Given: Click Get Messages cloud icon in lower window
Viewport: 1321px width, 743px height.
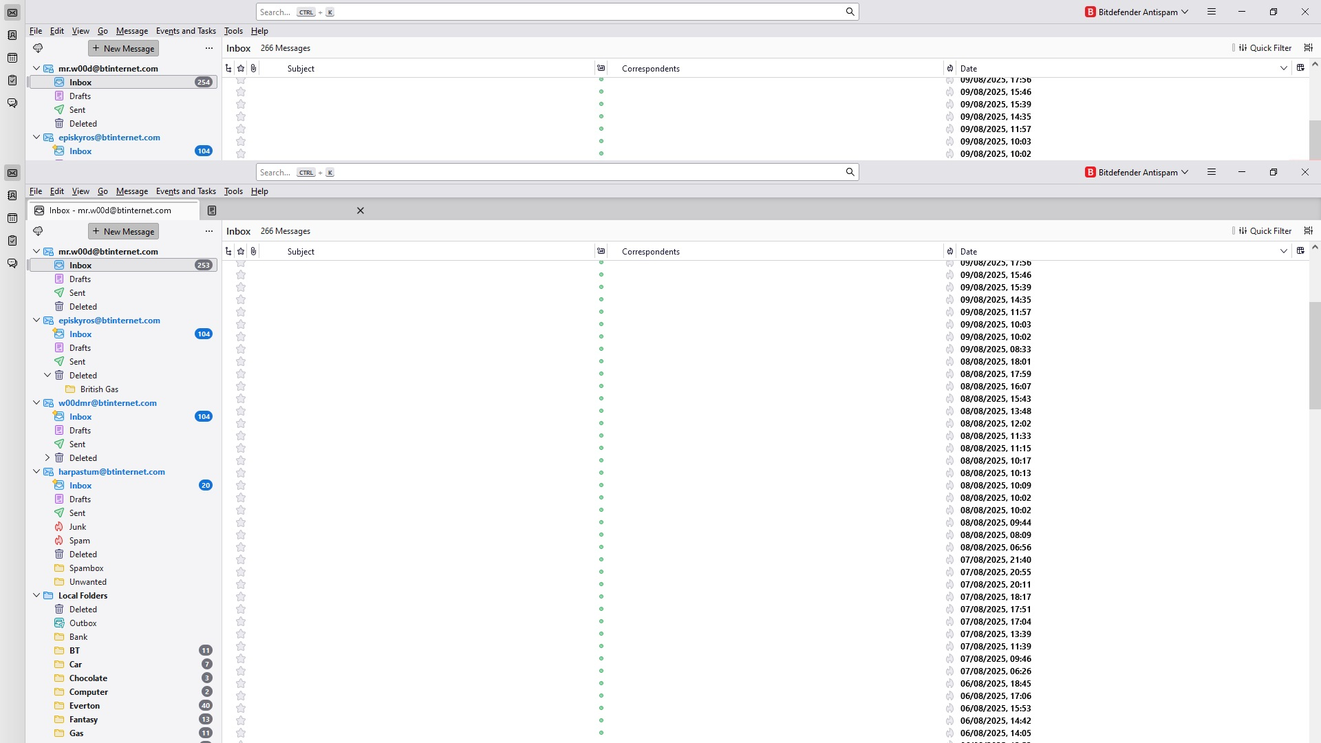Looking at the screenshot, I should point(38,231).
